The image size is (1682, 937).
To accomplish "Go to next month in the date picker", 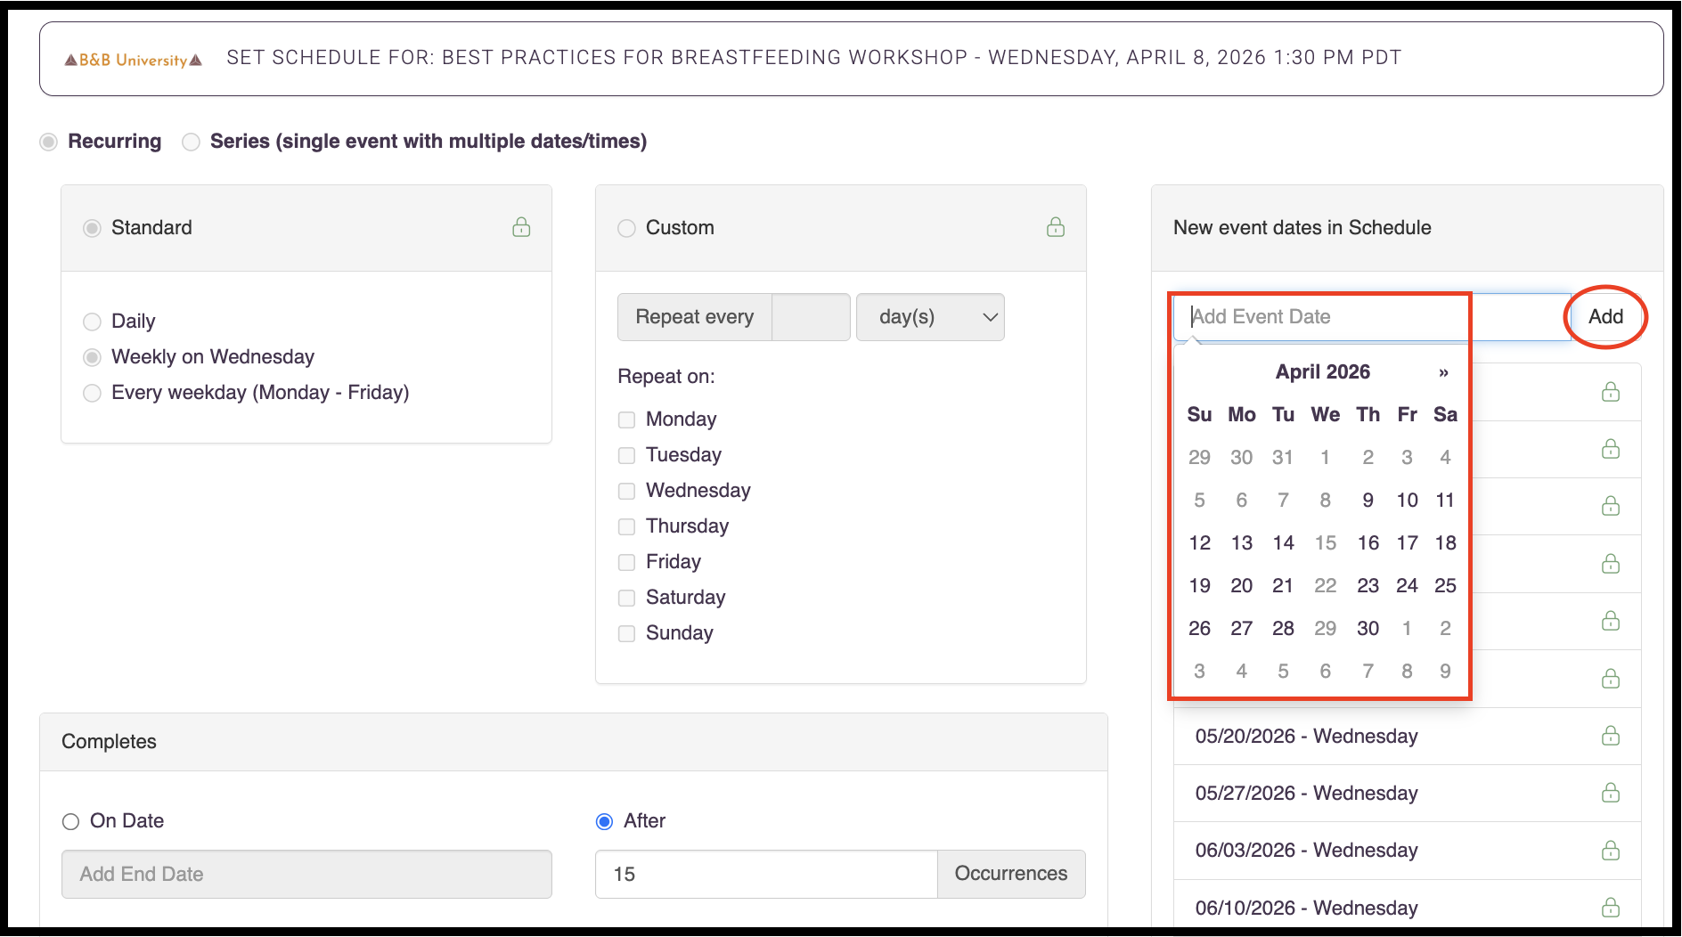I will pyautogui.click(x=1443, y=372).
